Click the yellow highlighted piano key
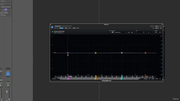180x101 pixels. (x=96, y=77)
